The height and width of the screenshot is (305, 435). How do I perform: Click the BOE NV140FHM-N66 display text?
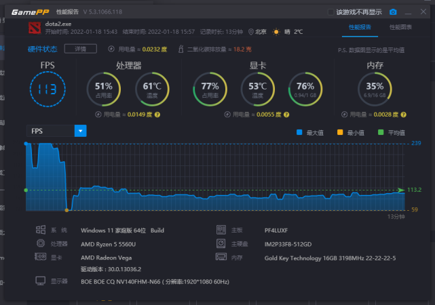pos(155,282)
